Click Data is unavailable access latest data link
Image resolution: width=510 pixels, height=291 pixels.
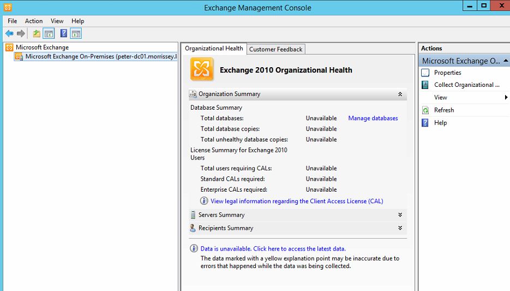click(273, 248)
